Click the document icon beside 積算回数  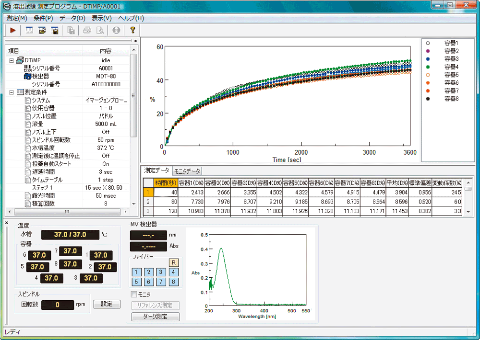(x=27, y=204)
